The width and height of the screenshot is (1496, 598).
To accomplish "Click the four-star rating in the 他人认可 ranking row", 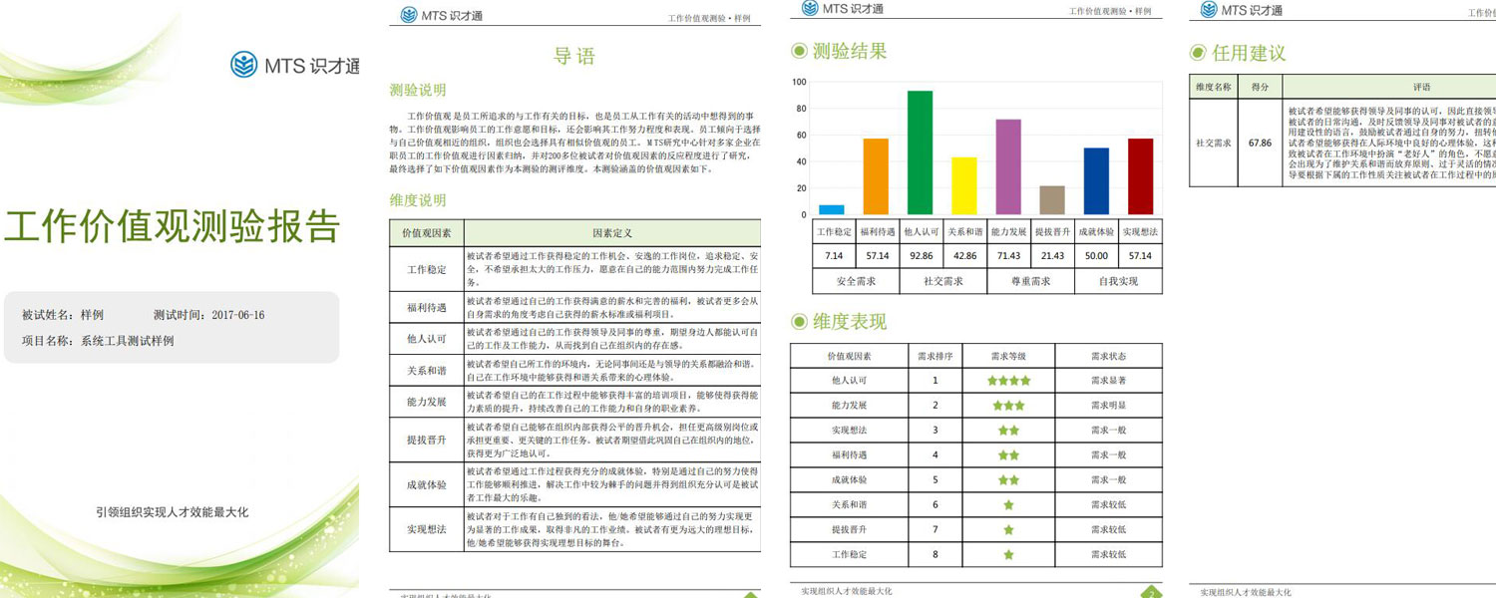I will 1008,381.
